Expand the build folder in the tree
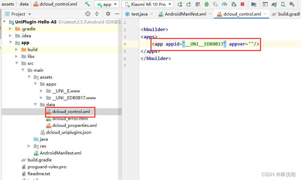The height and width of the screenshot is (180, 301). (x=16, y=50)
